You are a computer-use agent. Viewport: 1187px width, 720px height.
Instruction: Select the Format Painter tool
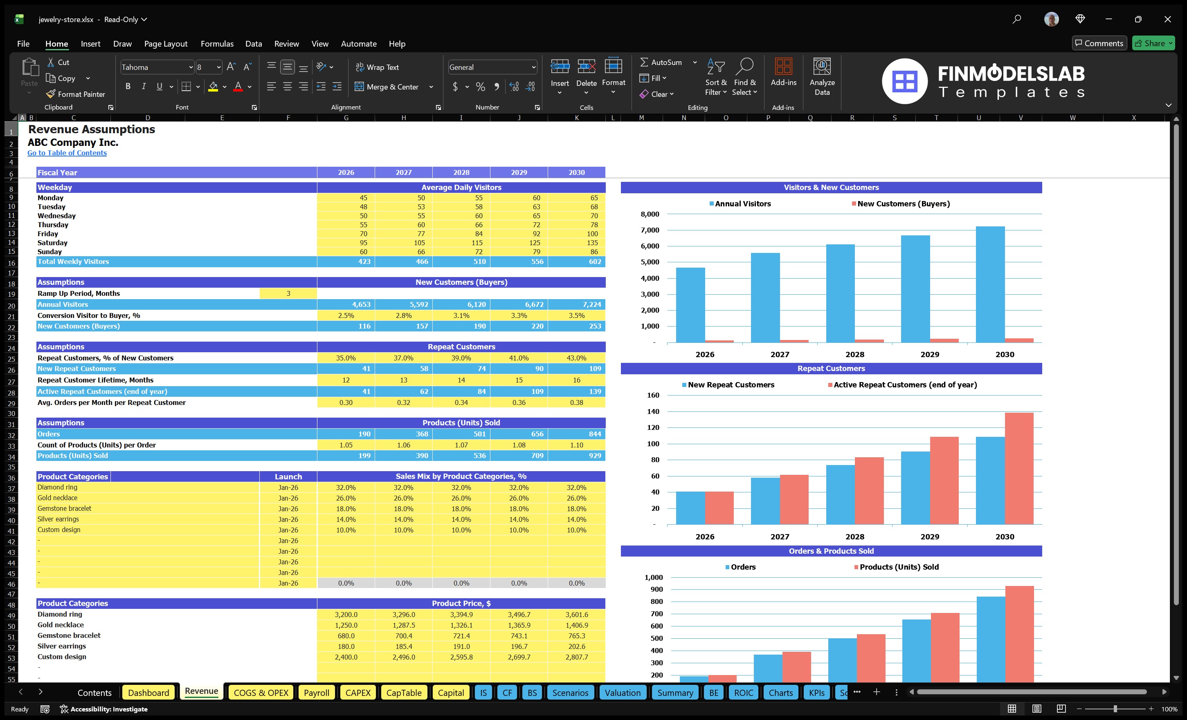76,94
